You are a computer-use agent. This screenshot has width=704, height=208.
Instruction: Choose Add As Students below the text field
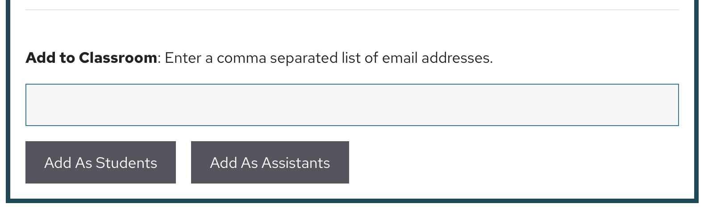click(x=100, y=163)
